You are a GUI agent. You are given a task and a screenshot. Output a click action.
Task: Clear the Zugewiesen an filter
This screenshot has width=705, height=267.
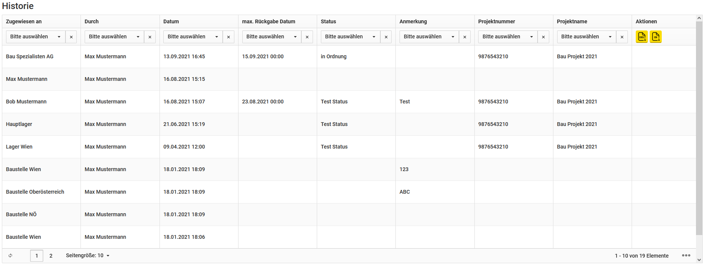(x=71, y=37)
